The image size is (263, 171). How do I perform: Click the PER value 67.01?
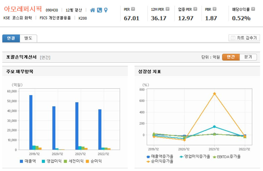pos(131,18)
